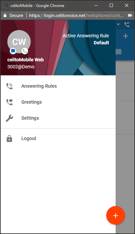The image size is (135, 234).
Task: Click the orange floating add button
Action: click(x=116, y=215)
